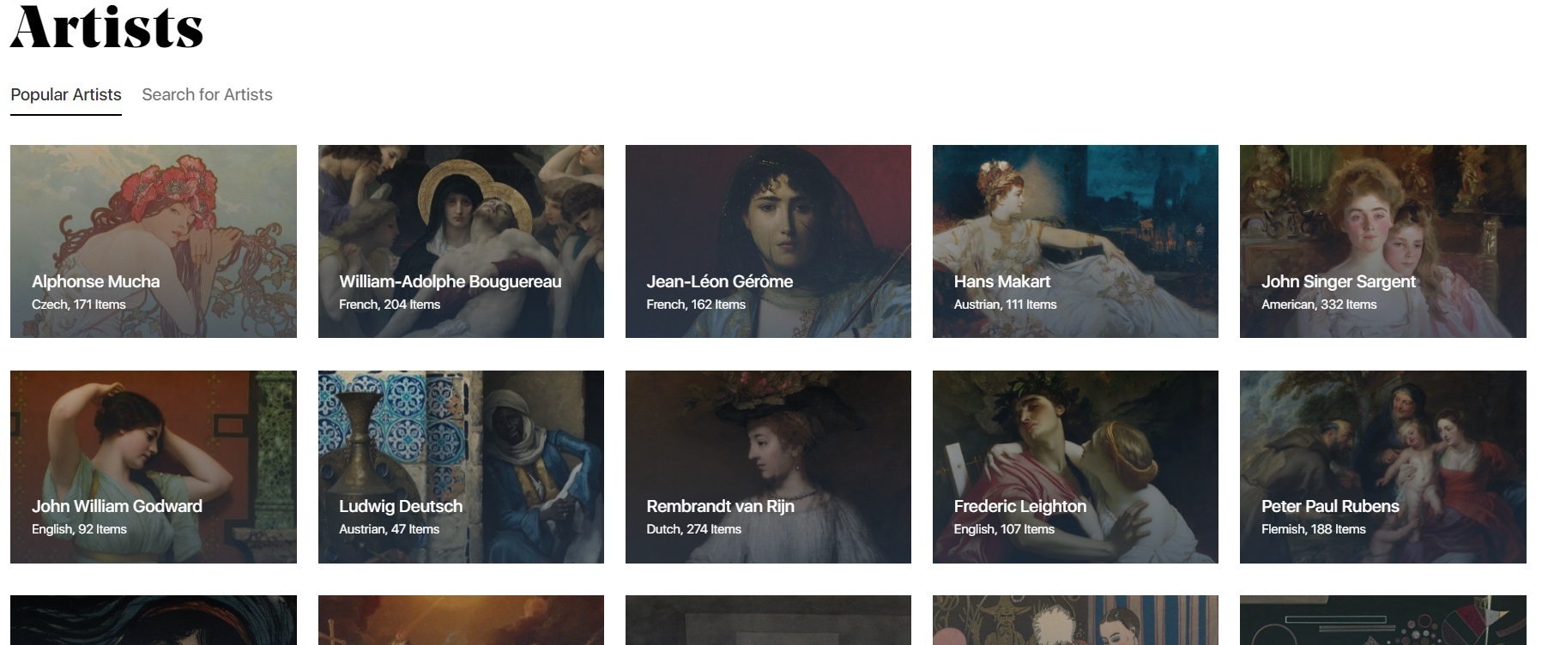Click the "Czech, 171 Items" caption

(x=79, y=304)
